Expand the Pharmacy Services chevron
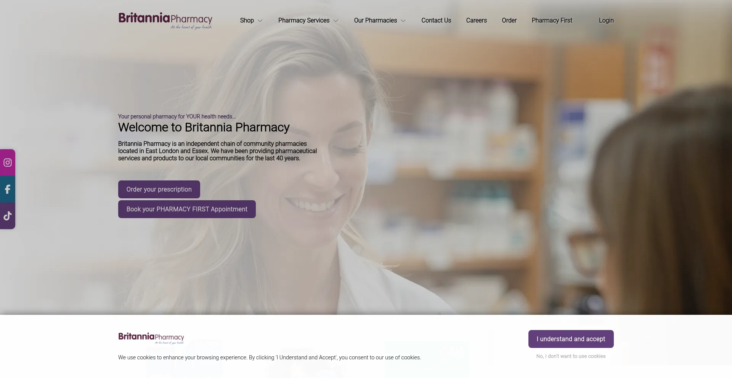Screen dimensions: 732x378 click(336, 21)
